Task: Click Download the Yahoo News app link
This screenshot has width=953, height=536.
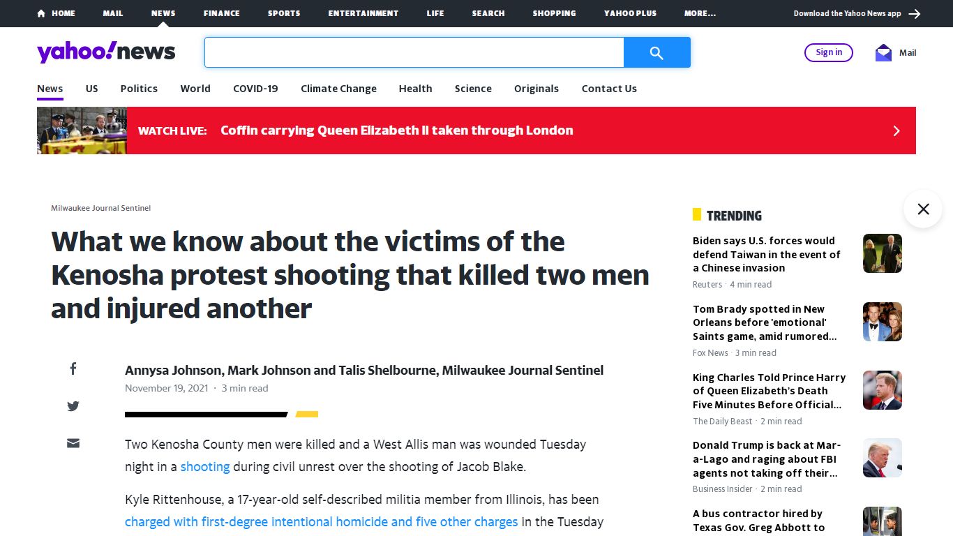Action: [847, 13]
